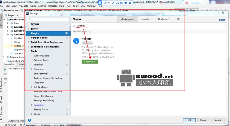The width and height of the screenshot is (230, 126).
Task: Open the VCS menu
Action: click(x=83, y=6)
